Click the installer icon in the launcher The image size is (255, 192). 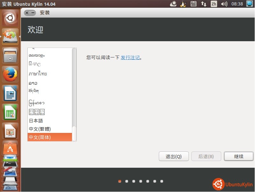coord(11,37)
